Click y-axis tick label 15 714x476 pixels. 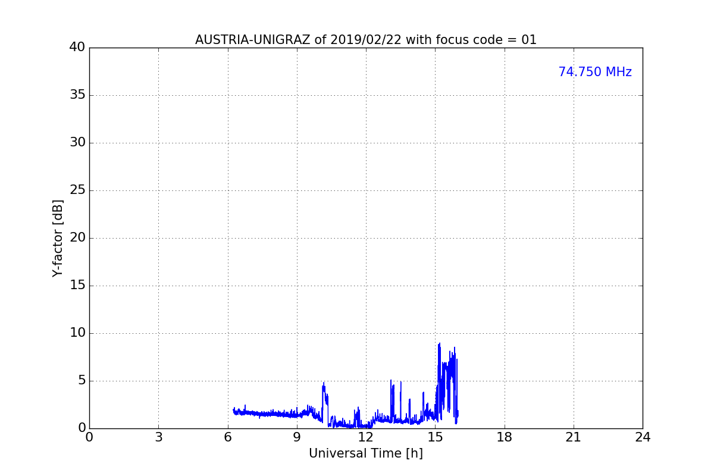click(77, 286)
